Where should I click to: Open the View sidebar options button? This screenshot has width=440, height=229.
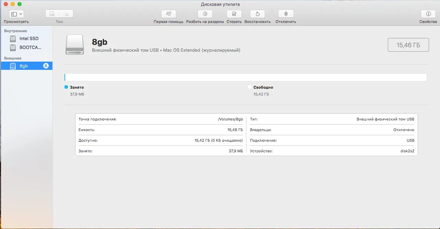point(16,14)
